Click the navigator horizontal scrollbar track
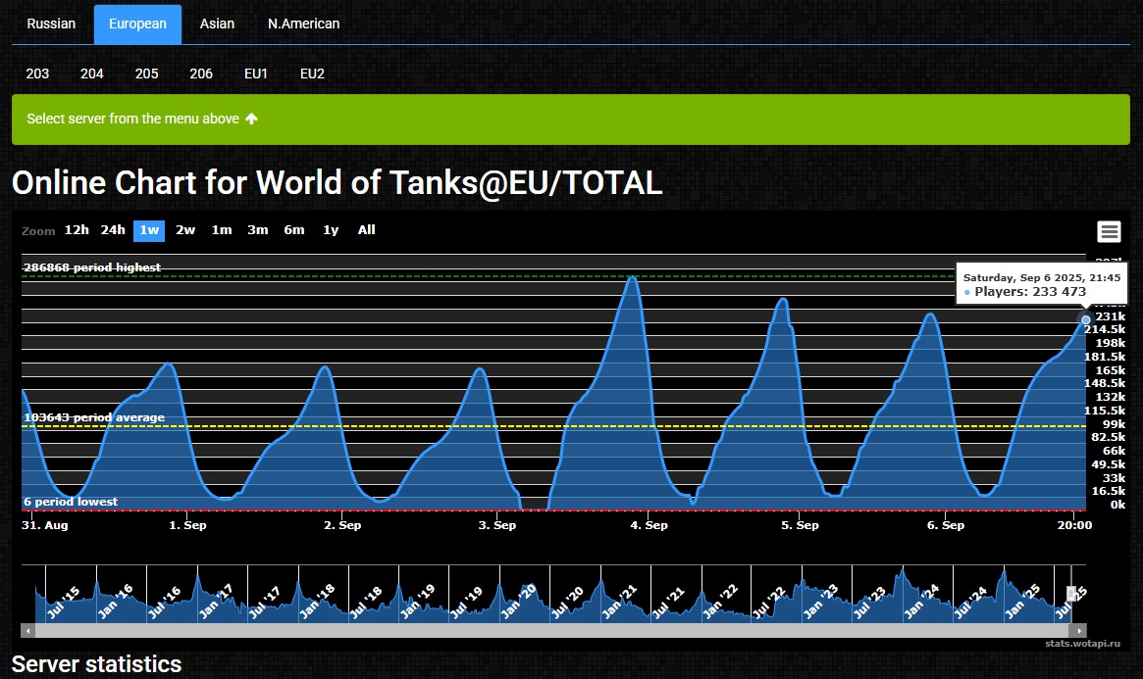 [553, 631]
